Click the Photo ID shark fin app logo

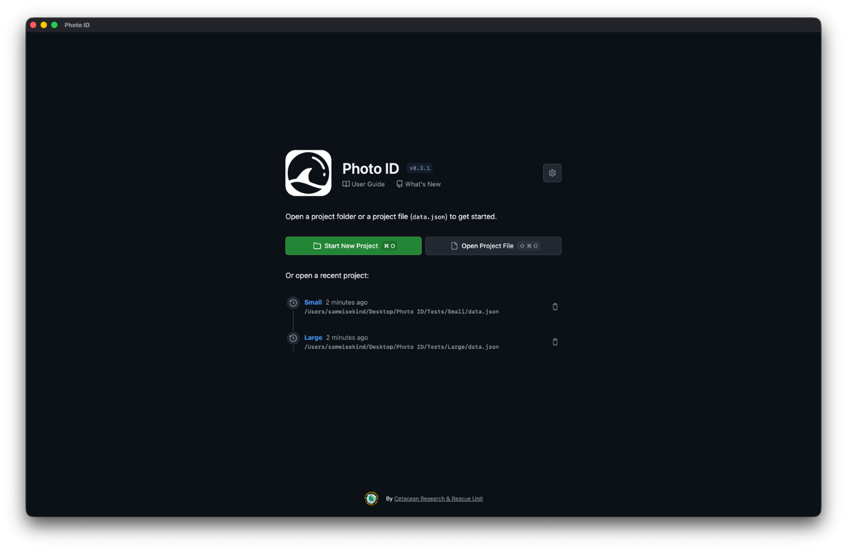coord(308,173)
